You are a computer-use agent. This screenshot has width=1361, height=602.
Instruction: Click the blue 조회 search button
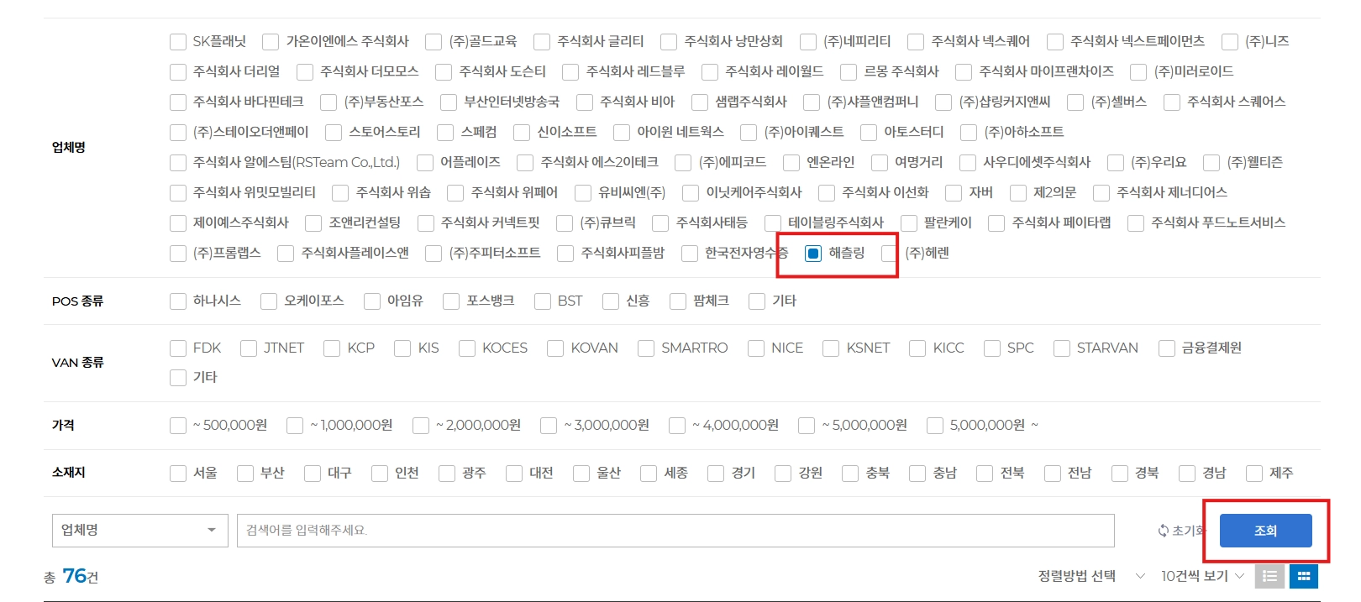click(x=1265, y=531)
